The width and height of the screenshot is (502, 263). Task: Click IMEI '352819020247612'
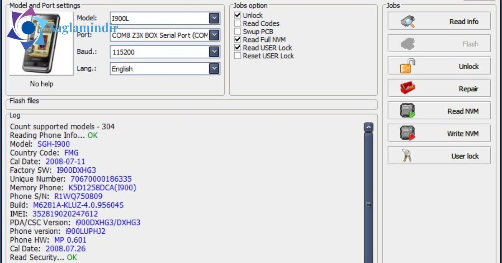coord(65,214)
